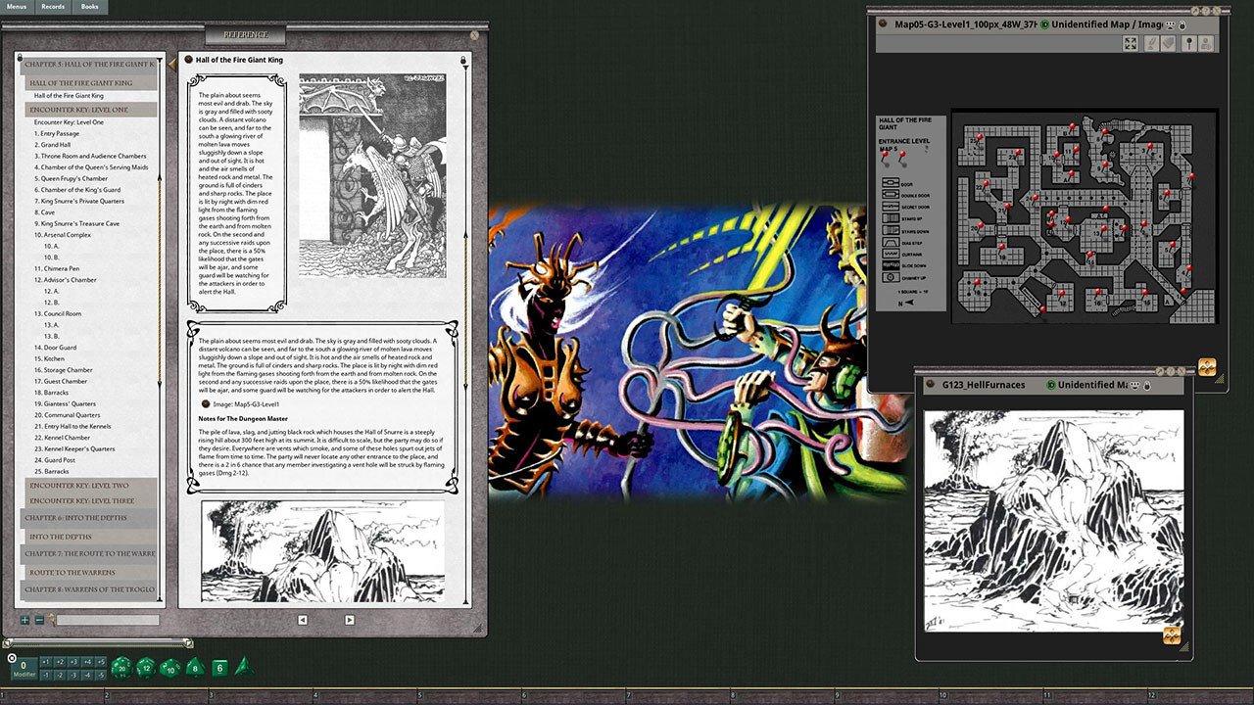1254x705 pixels.
Task: Toggle the lock on the Hall of the Fire Giant King page
Action: 463,60
